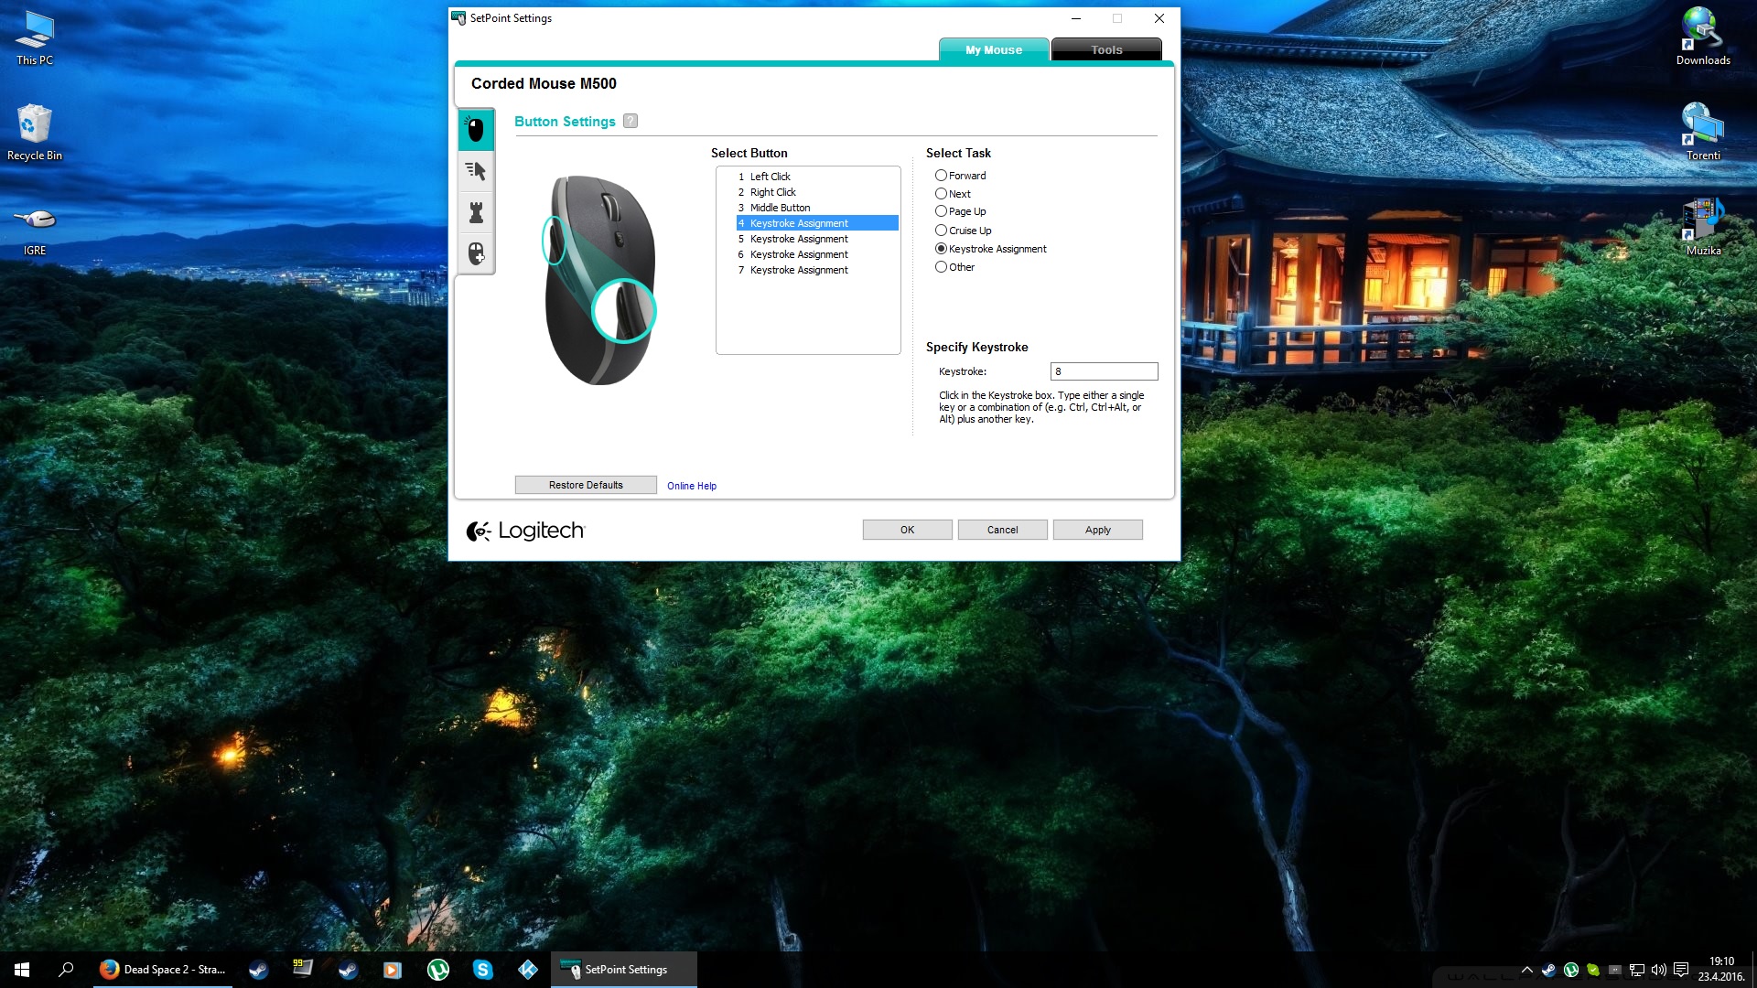Click the Button Settings help question mark
The image size is (1757, 988).
pos(631,121)
